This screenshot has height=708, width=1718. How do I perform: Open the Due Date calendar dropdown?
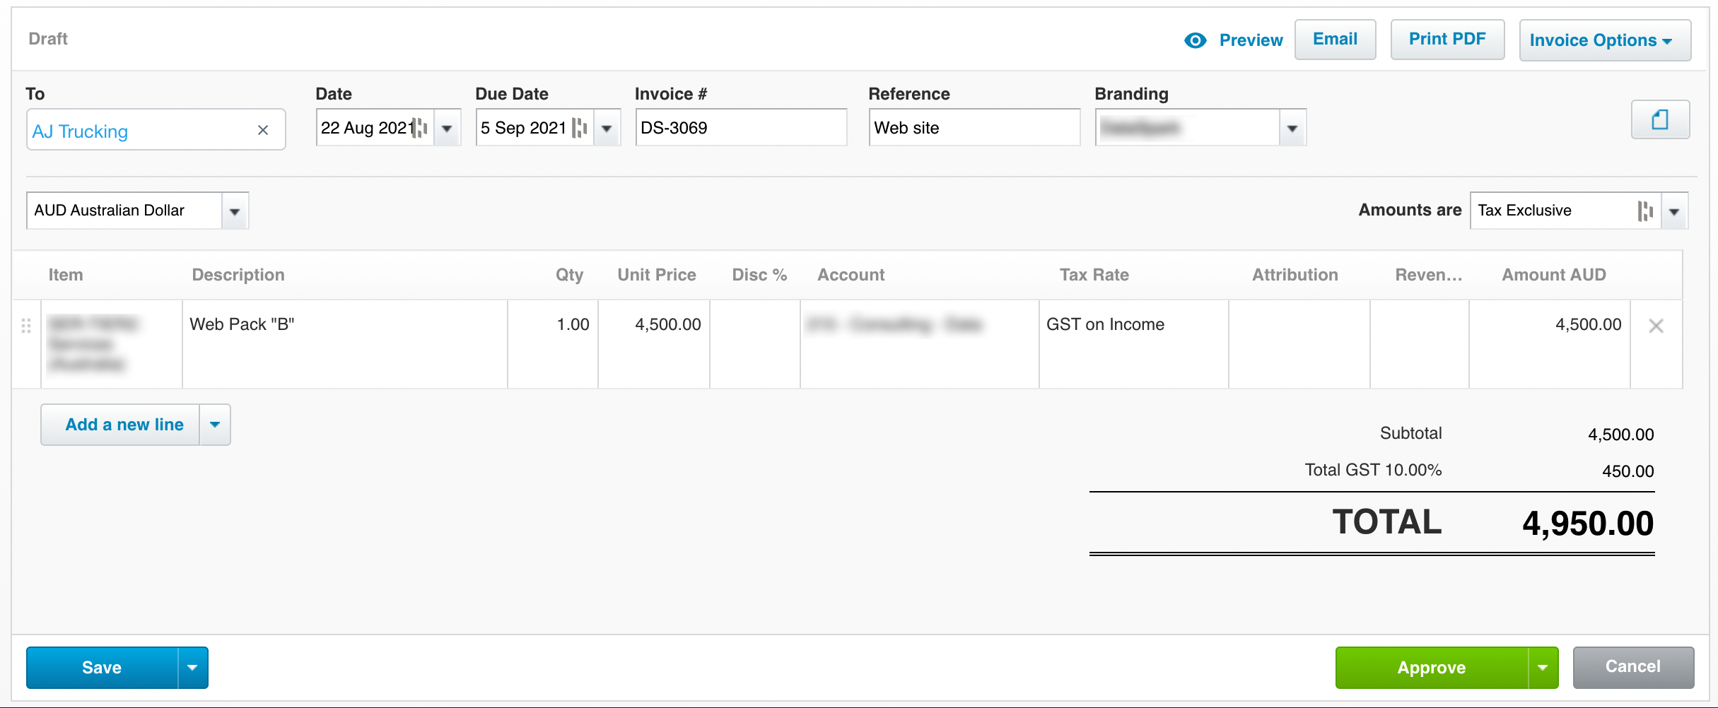pos(607,129)
